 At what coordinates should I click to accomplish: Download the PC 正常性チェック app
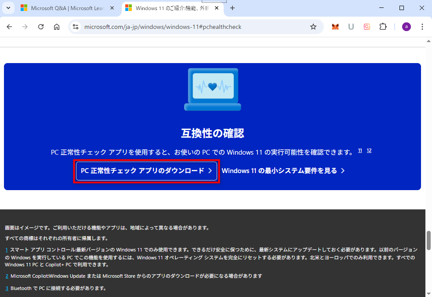146,171
